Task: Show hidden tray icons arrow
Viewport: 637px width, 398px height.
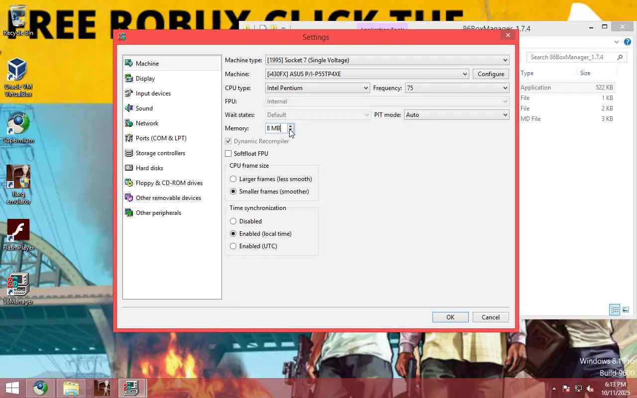Action: 554,389
